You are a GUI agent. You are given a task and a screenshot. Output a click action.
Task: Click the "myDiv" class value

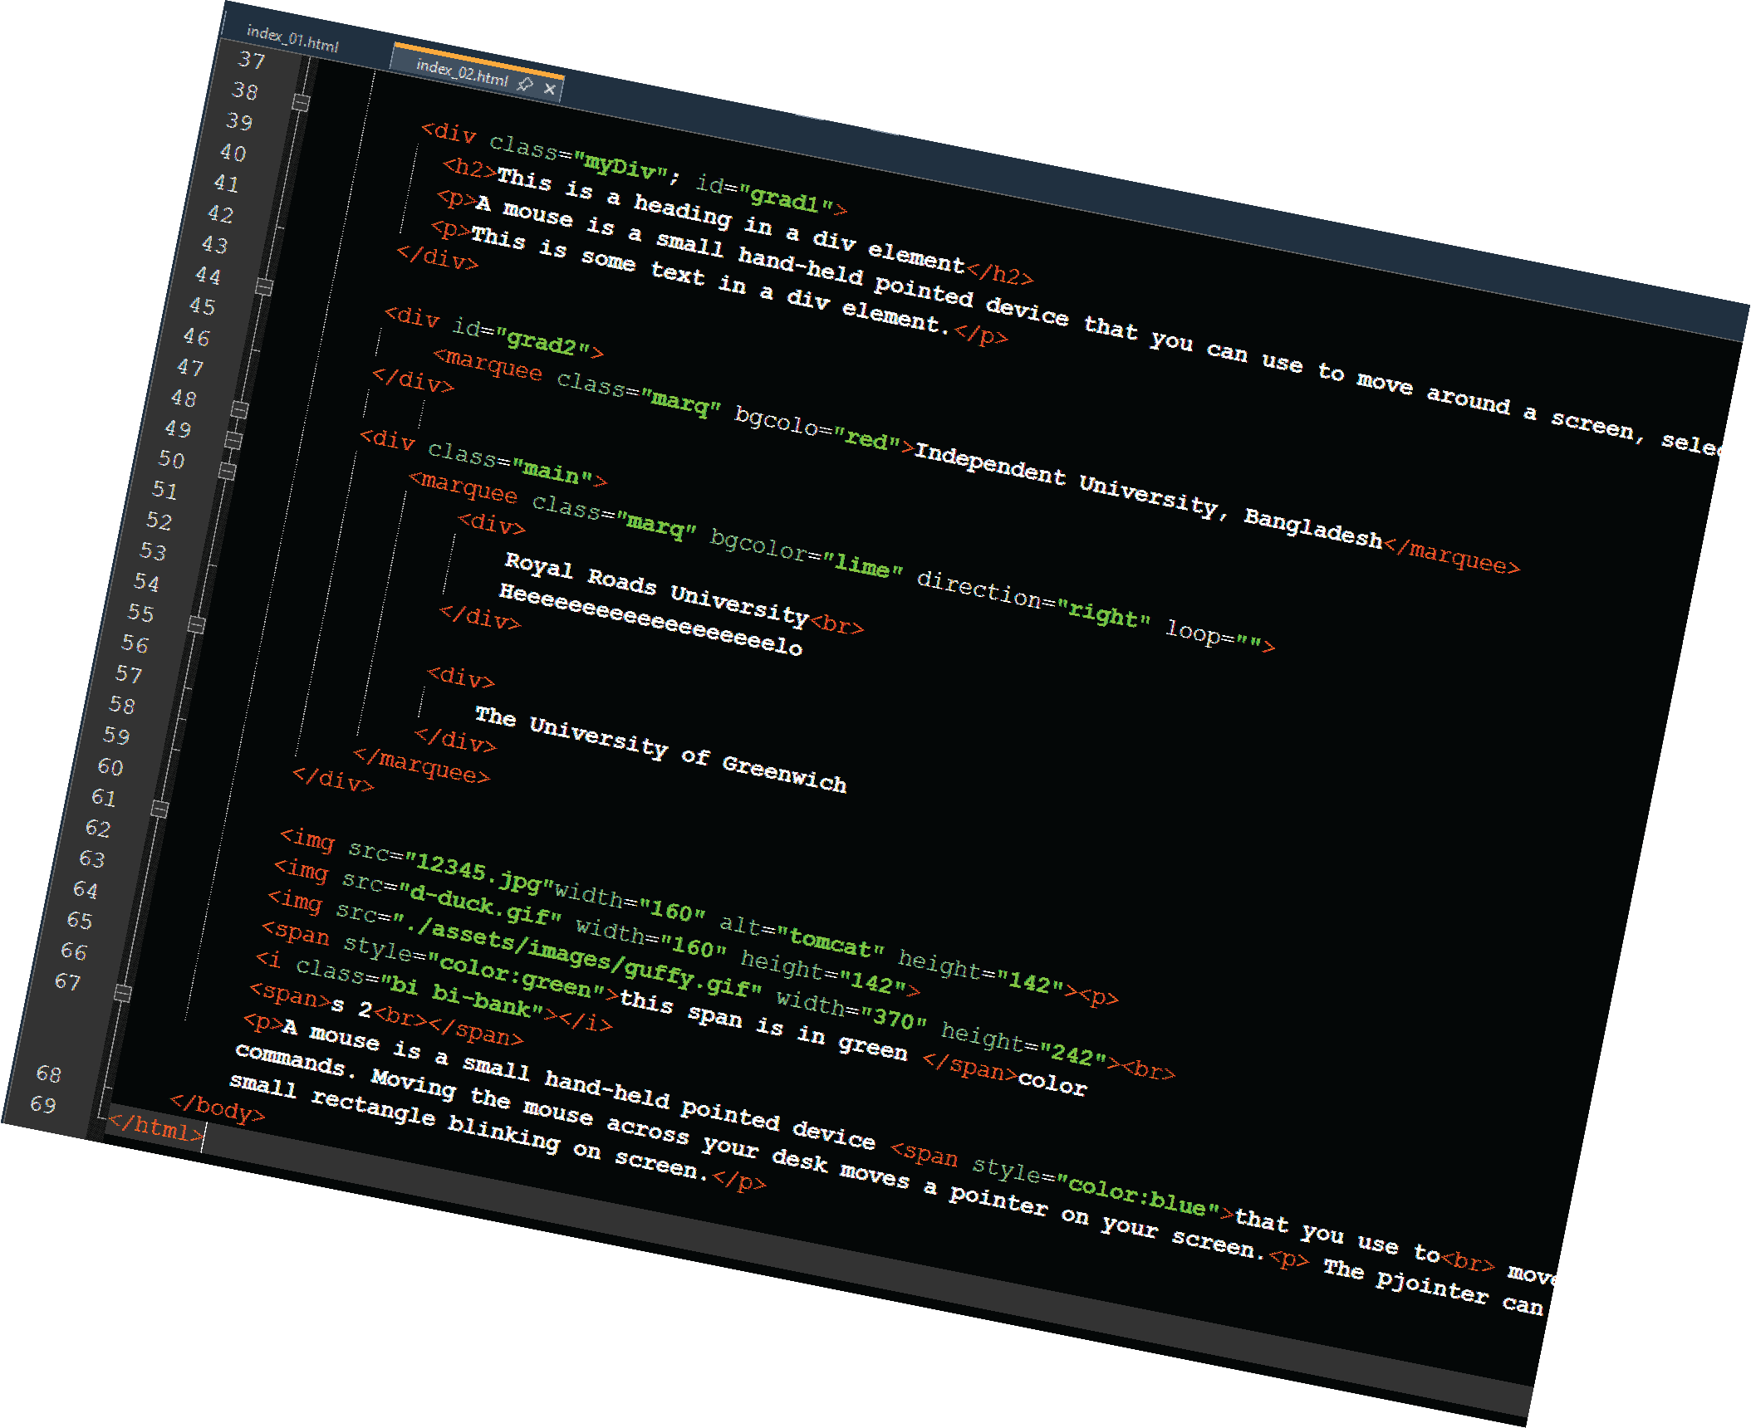click(620, 164)
